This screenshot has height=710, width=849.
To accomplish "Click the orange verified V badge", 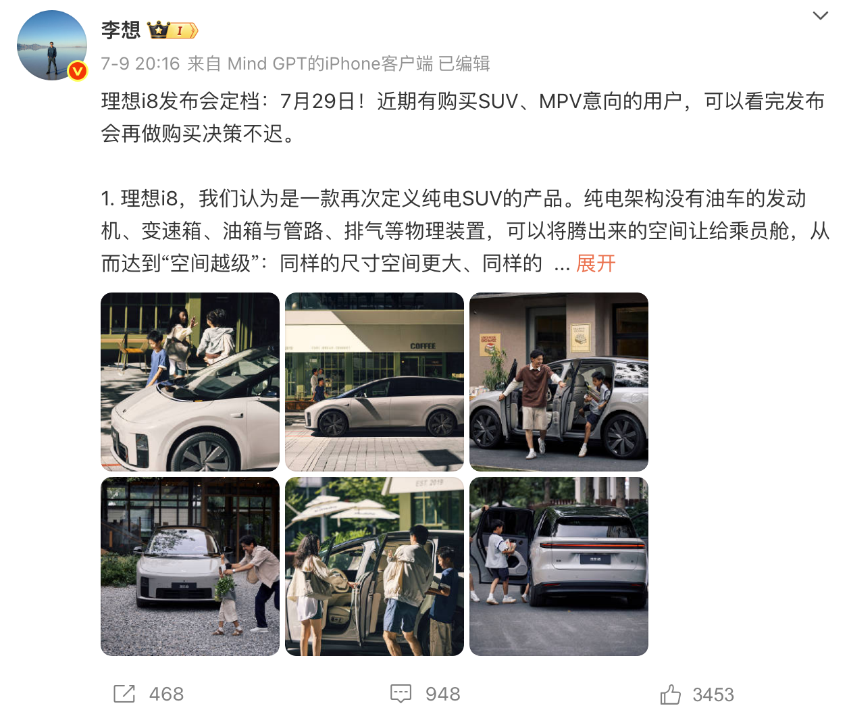I will (78, 70).
